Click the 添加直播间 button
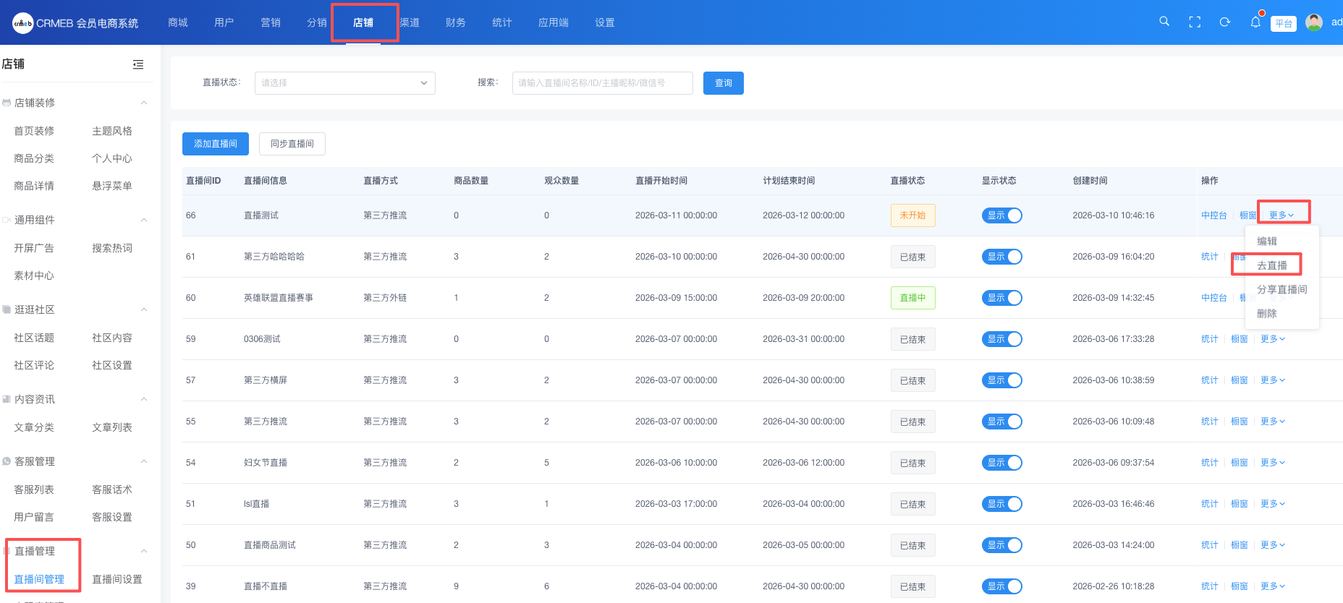The width and height of the screenshot is (1343, 603). (x=216, y=144)
